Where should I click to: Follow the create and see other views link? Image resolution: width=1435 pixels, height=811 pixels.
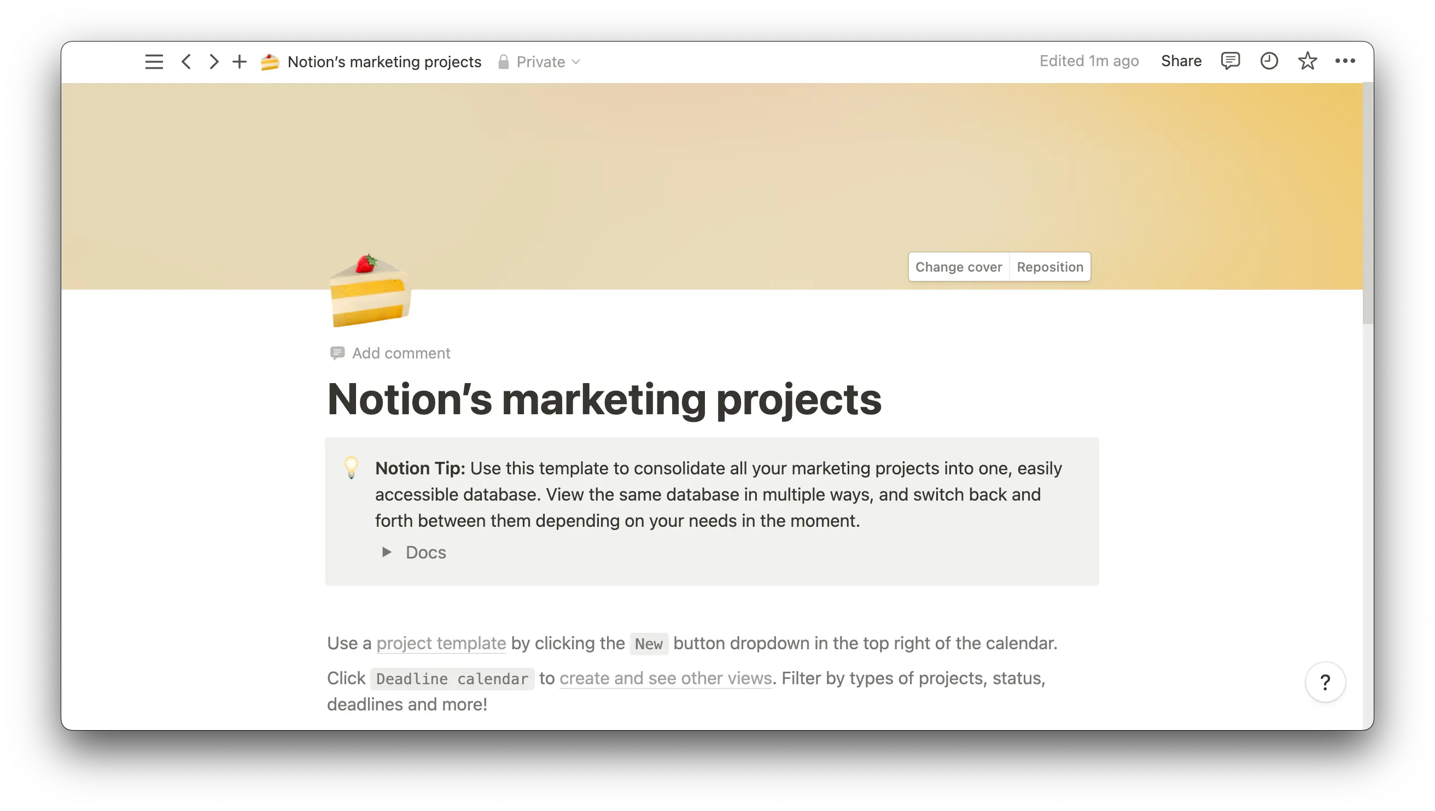click(x=666, y=678)
